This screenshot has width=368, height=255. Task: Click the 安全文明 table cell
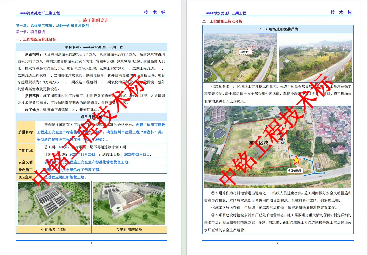(25, 162)
